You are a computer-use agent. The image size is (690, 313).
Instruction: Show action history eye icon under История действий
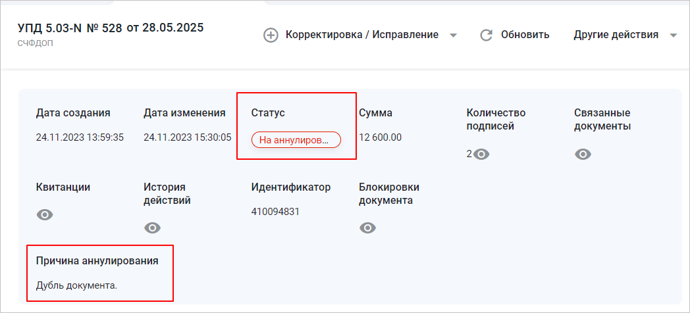pyautogui.click(x=152, y=228)
